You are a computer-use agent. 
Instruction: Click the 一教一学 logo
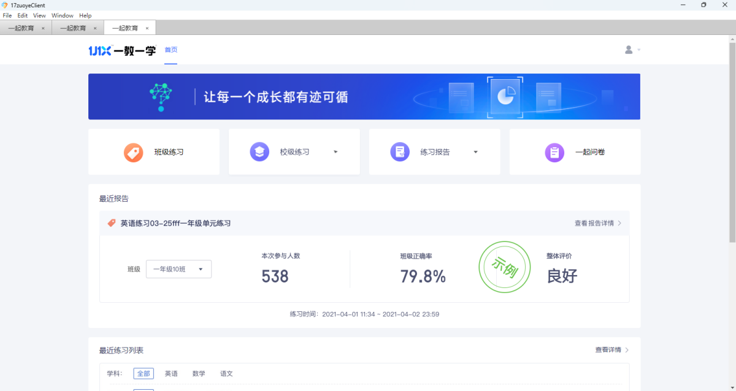[x=122, y=50]
